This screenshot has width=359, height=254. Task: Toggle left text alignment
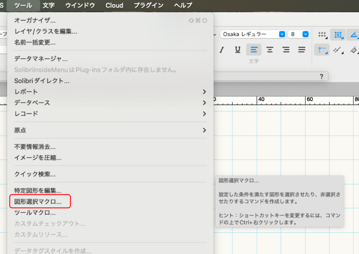(254, 50)
